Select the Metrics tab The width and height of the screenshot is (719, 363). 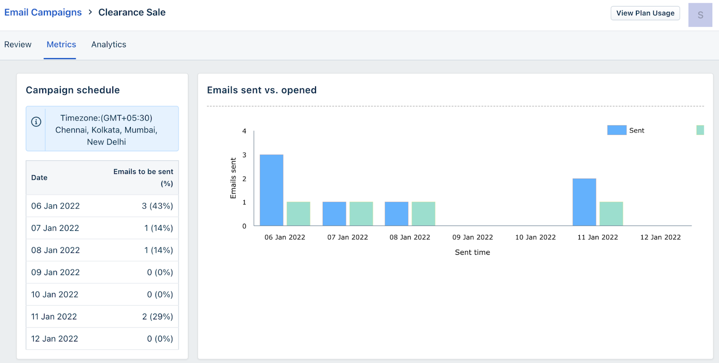click(61, 44)
